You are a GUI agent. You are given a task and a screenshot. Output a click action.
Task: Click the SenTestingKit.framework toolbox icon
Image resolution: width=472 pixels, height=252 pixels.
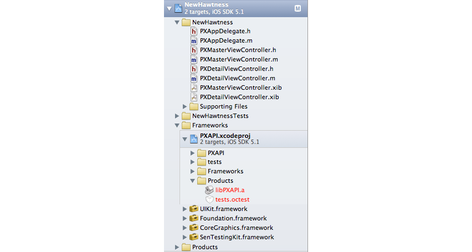194,237
